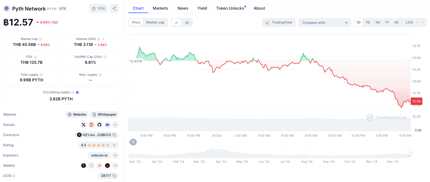Image resolution: width=430 pixels, height=182 pixels.
Task: Open the UCID info icon
Action: 14,176
